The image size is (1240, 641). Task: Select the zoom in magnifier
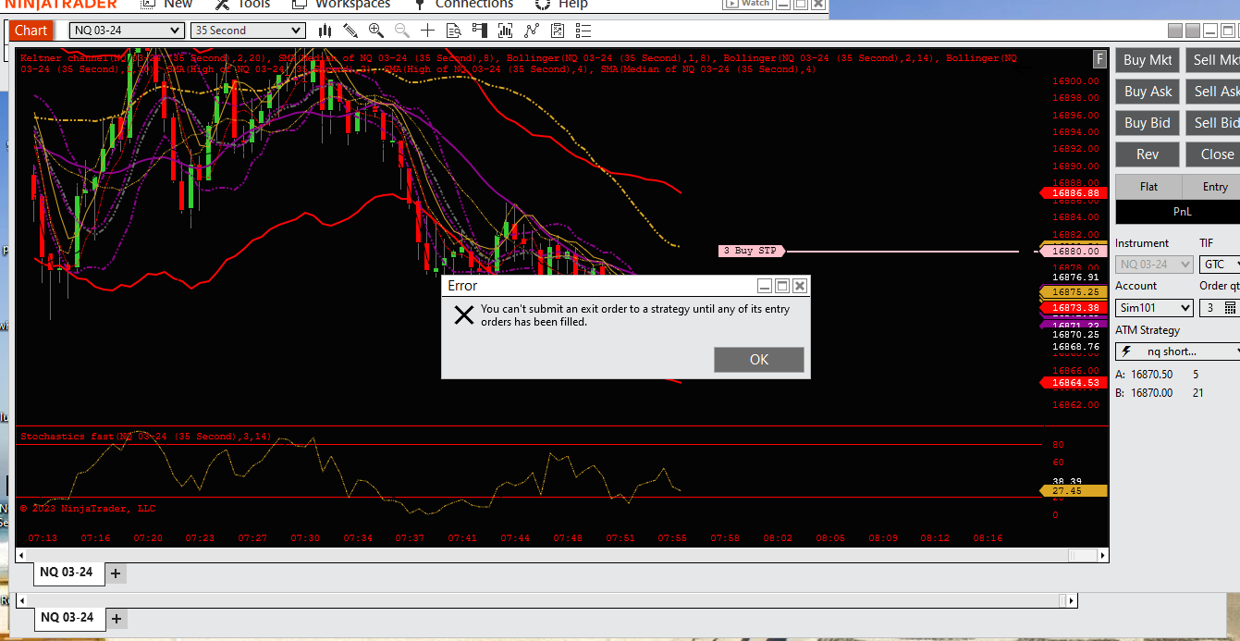coord(376,31)
